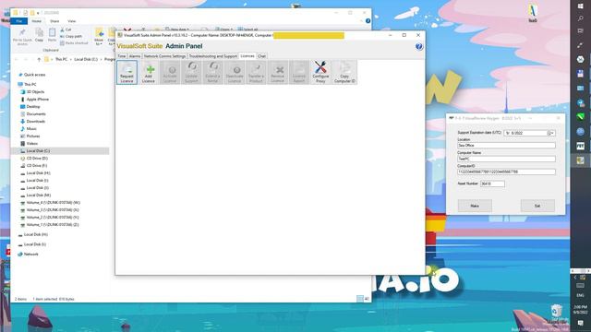591x332 pixels.
Task: Select Quick access in the Explorer tree
Action: pos(34,75)
